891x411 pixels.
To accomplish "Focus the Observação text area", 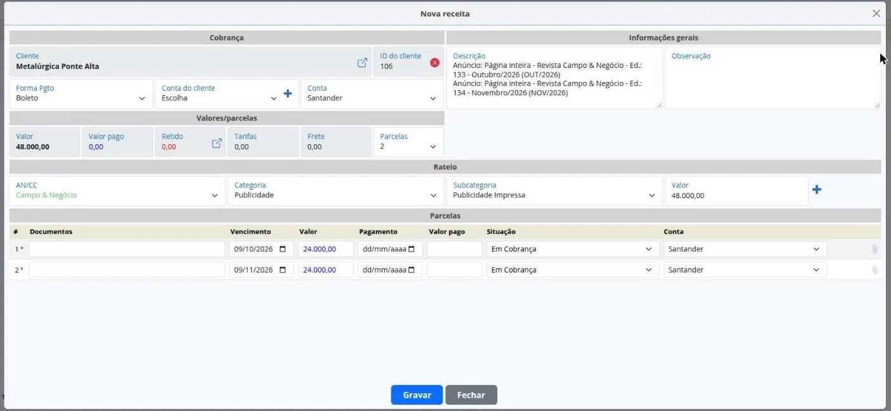I will click(773, 77).
